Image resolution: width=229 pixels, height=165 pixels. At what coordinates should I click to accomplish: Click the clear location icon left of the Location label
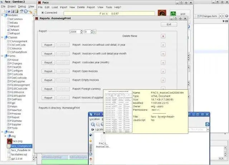tap(93, 129)
